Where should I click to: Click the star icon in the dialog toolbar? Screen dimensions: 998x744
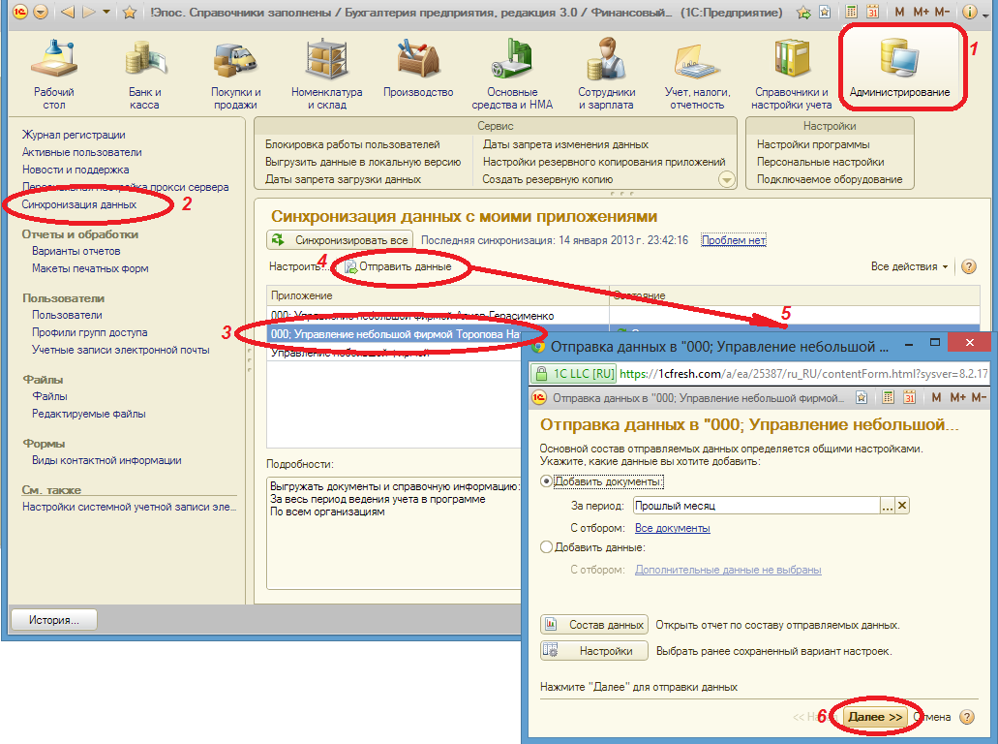(862, 397)
